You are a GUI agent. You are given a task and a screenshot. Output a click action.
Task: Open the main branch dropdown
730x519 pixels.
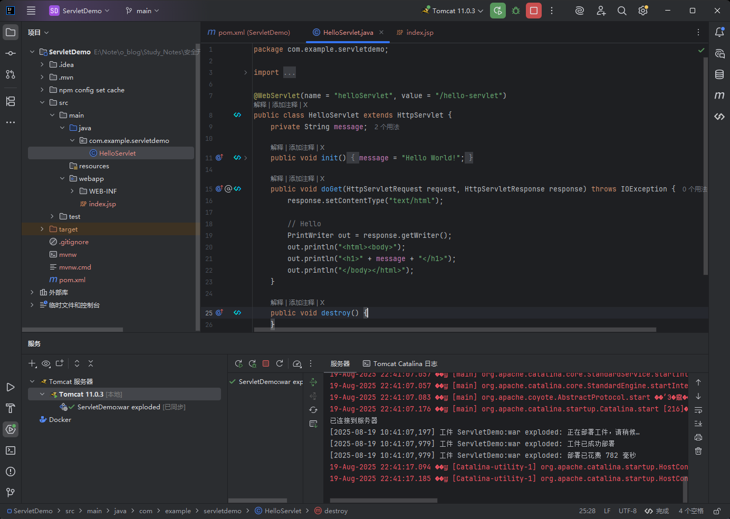click(142, 11)
